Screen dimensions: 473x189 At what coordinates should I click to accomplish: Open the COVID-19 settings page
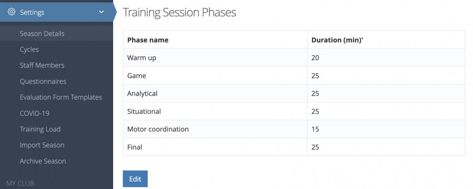pyautogui.click(x=34, y=113)
